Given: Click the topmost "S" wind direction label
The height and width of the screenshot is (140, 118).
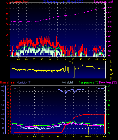Looking at the screenshot, I should [111, 62].
